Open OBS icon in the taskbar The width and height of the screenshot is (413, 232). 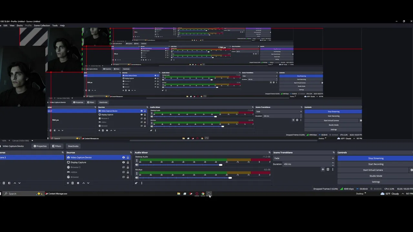(209, 194)
